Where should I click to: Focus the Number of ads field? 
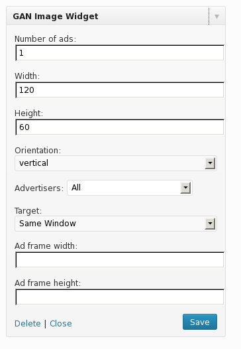(119, 53)
